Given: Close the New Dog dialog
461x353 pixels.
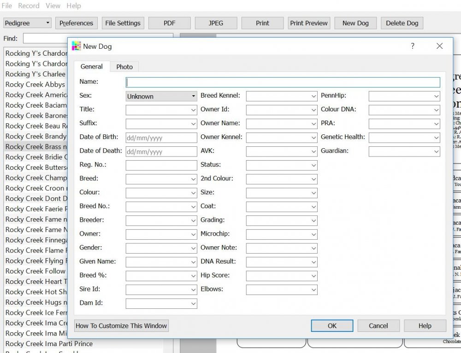Looking at the screenshot, I should (x=439, y=46).
